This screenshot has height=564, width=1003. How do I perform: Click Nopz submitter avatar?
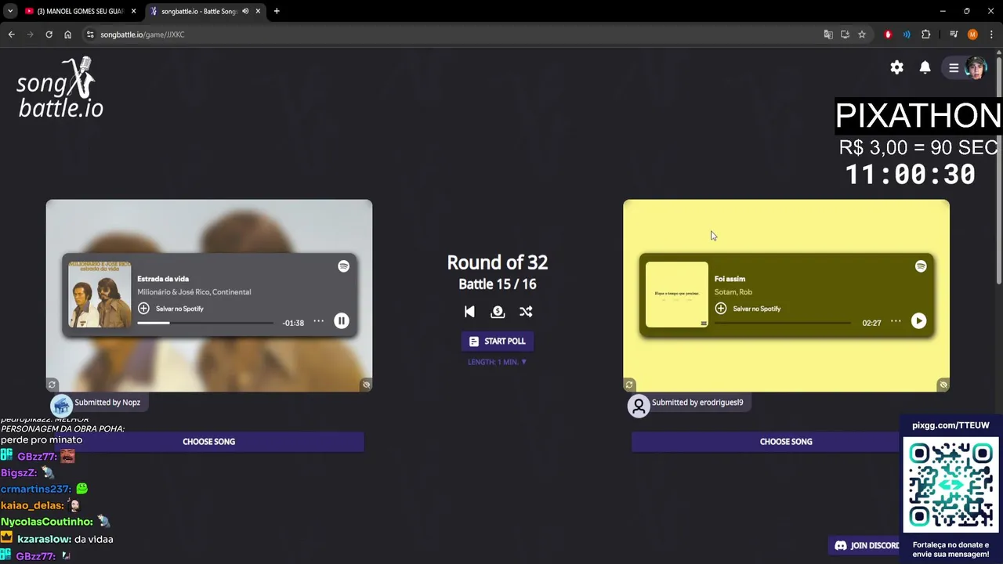pyautogui.click(x=62, y=406)
